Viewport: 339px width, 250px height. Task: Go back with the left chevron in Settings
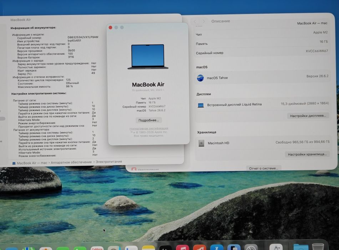coord(196,21)
